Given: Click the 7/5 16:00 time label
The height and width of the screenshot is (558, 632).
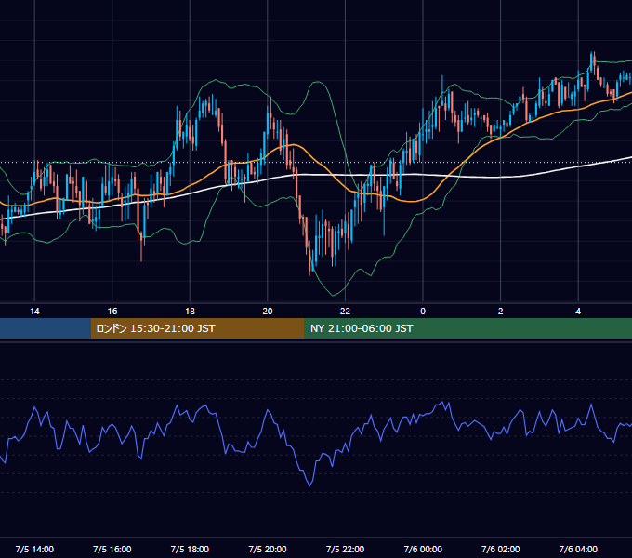Looking at the screenshot, I should pyautogui.click(x=112, y=549).
